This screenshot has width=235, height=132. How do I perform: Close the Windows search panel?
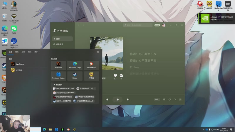[x=98, y=52]
